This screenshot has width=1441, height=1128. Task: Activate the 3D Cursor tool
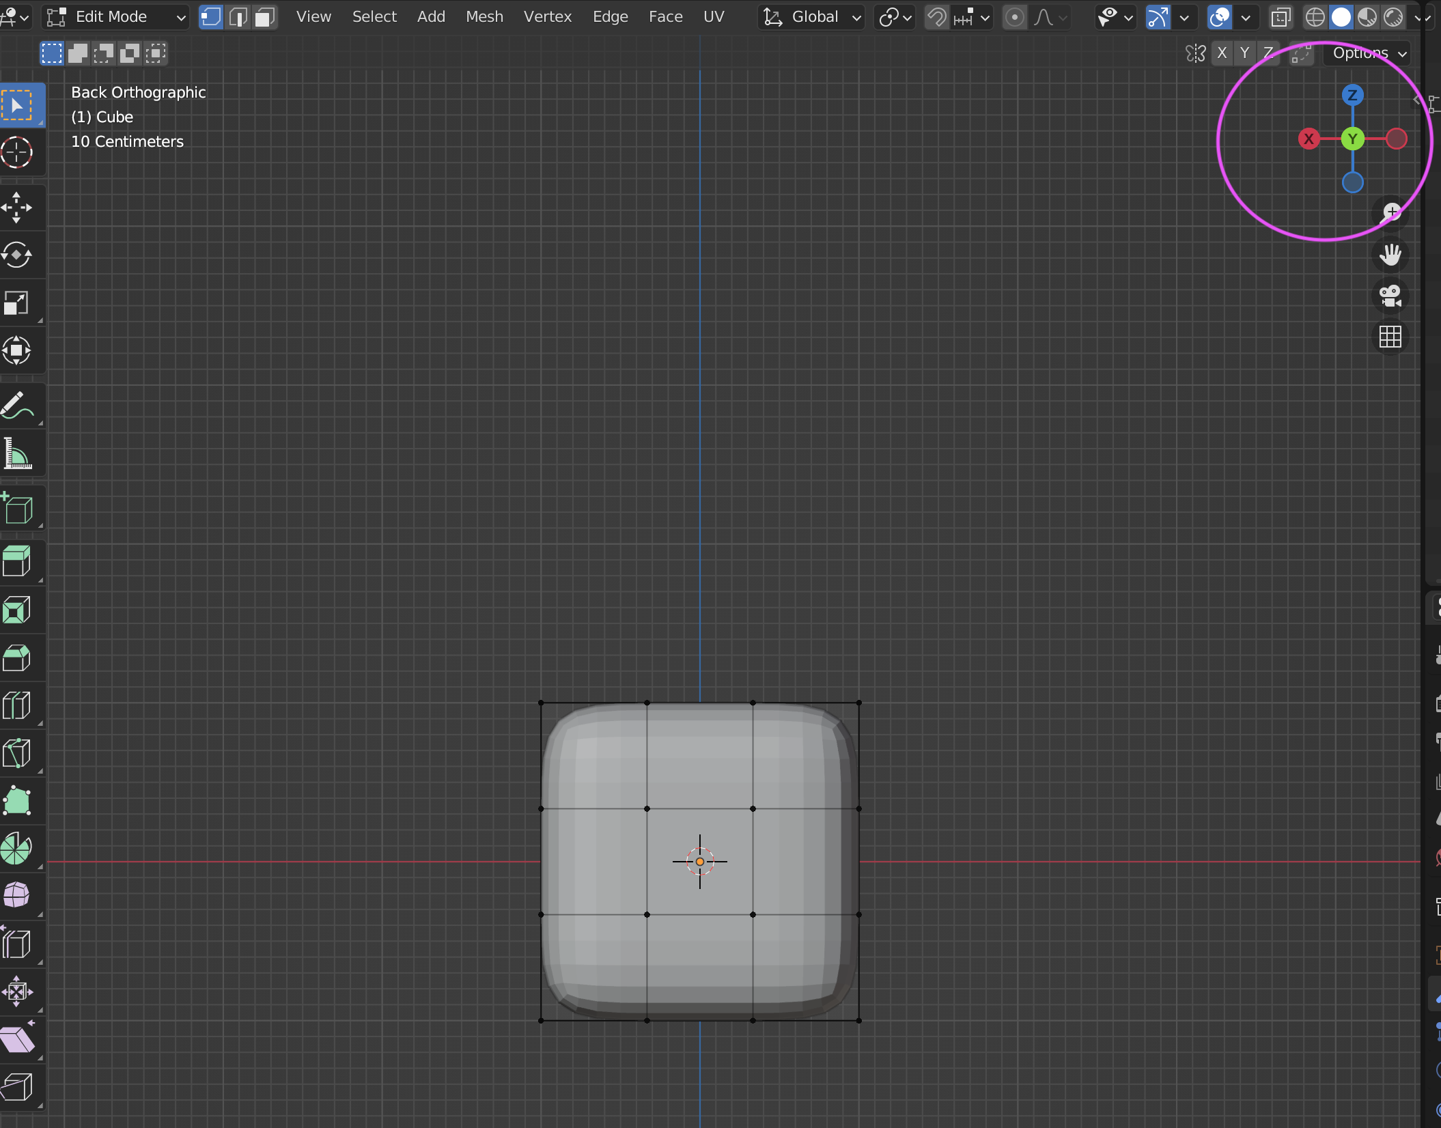pos(18,152)
